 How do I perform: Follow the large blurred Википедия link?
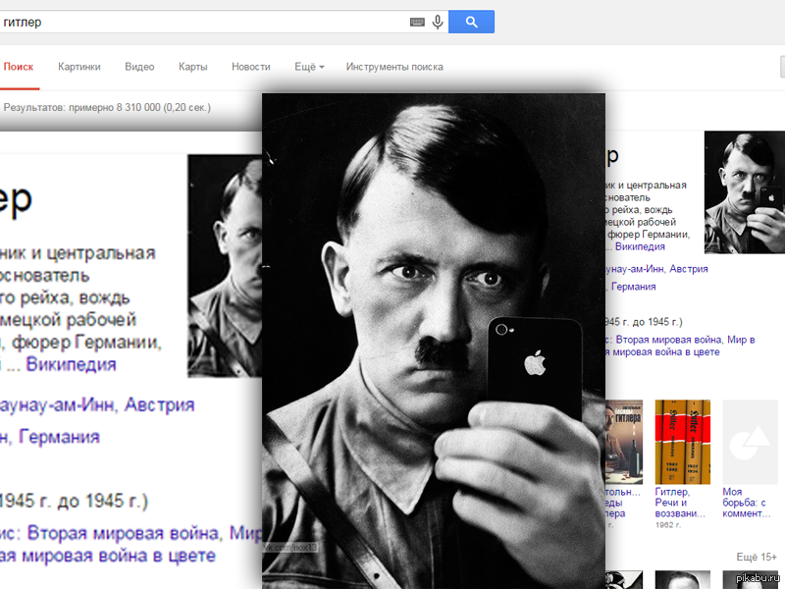coord(71,364)
